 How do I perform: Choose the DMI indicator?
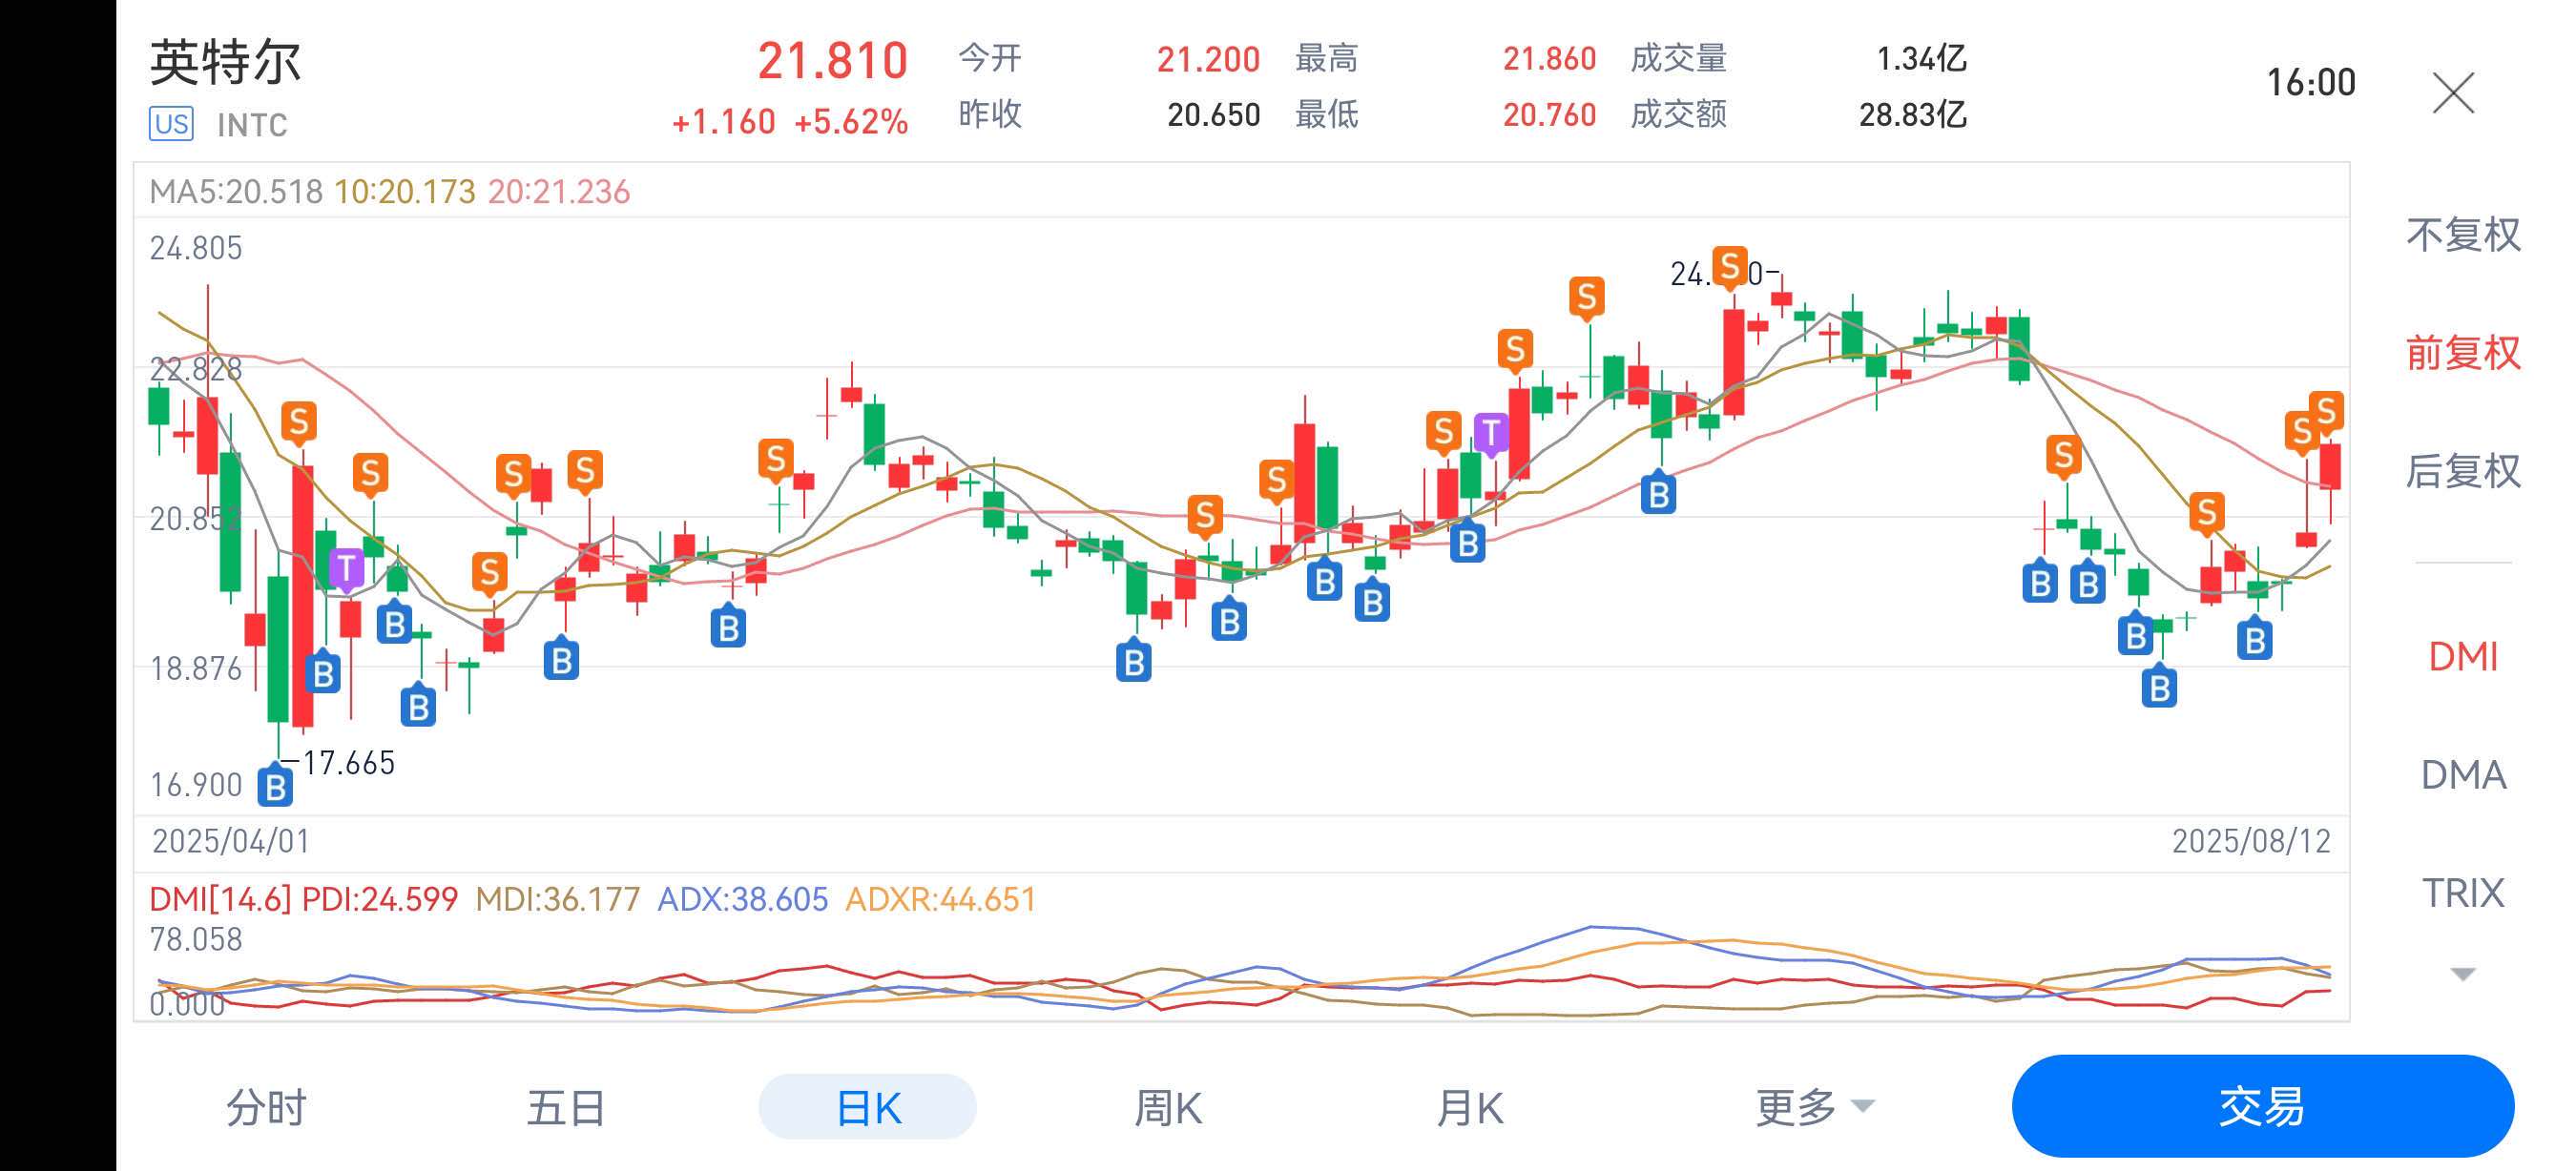[x=2463, y=656]
